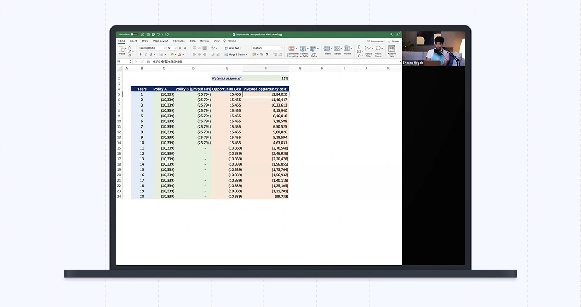This screenshot has width=581, height=307.
Task: Open the Calibri (Body) font dropdown
Action: click(152, 48)
